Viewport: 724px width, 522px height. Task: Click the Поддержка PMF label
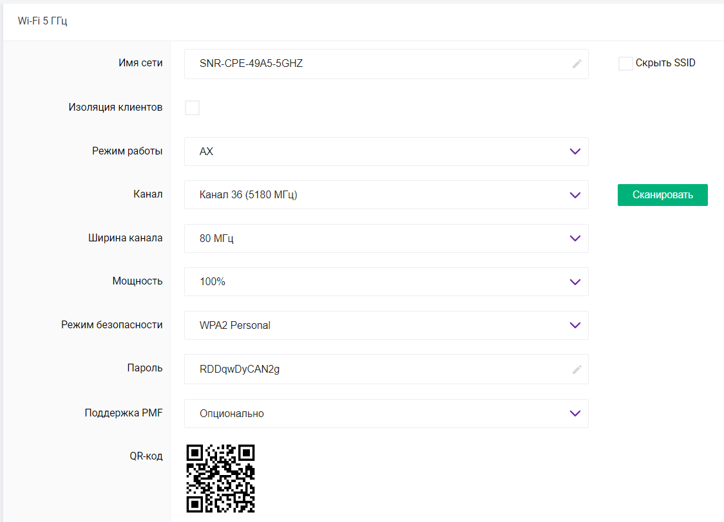click(123, 413)
